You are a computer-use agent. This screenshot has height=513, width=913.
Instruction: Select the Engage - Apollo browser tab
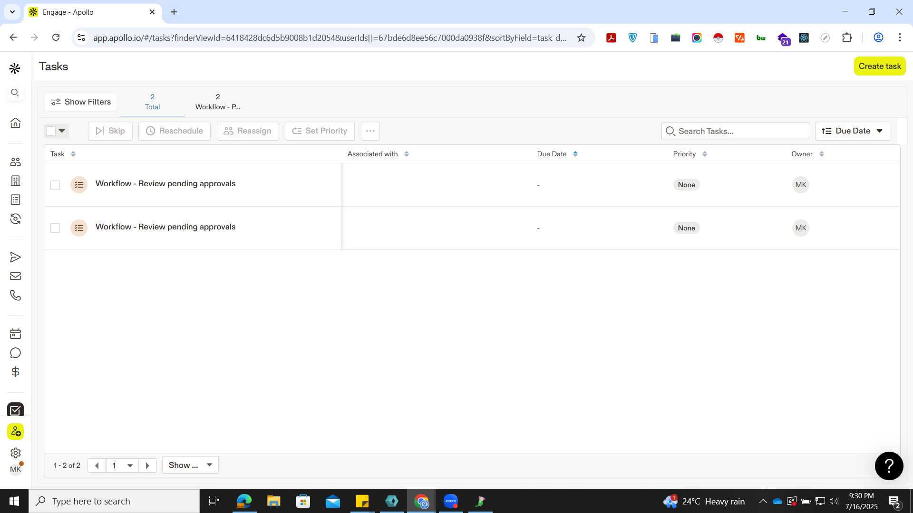coord(92,12)
